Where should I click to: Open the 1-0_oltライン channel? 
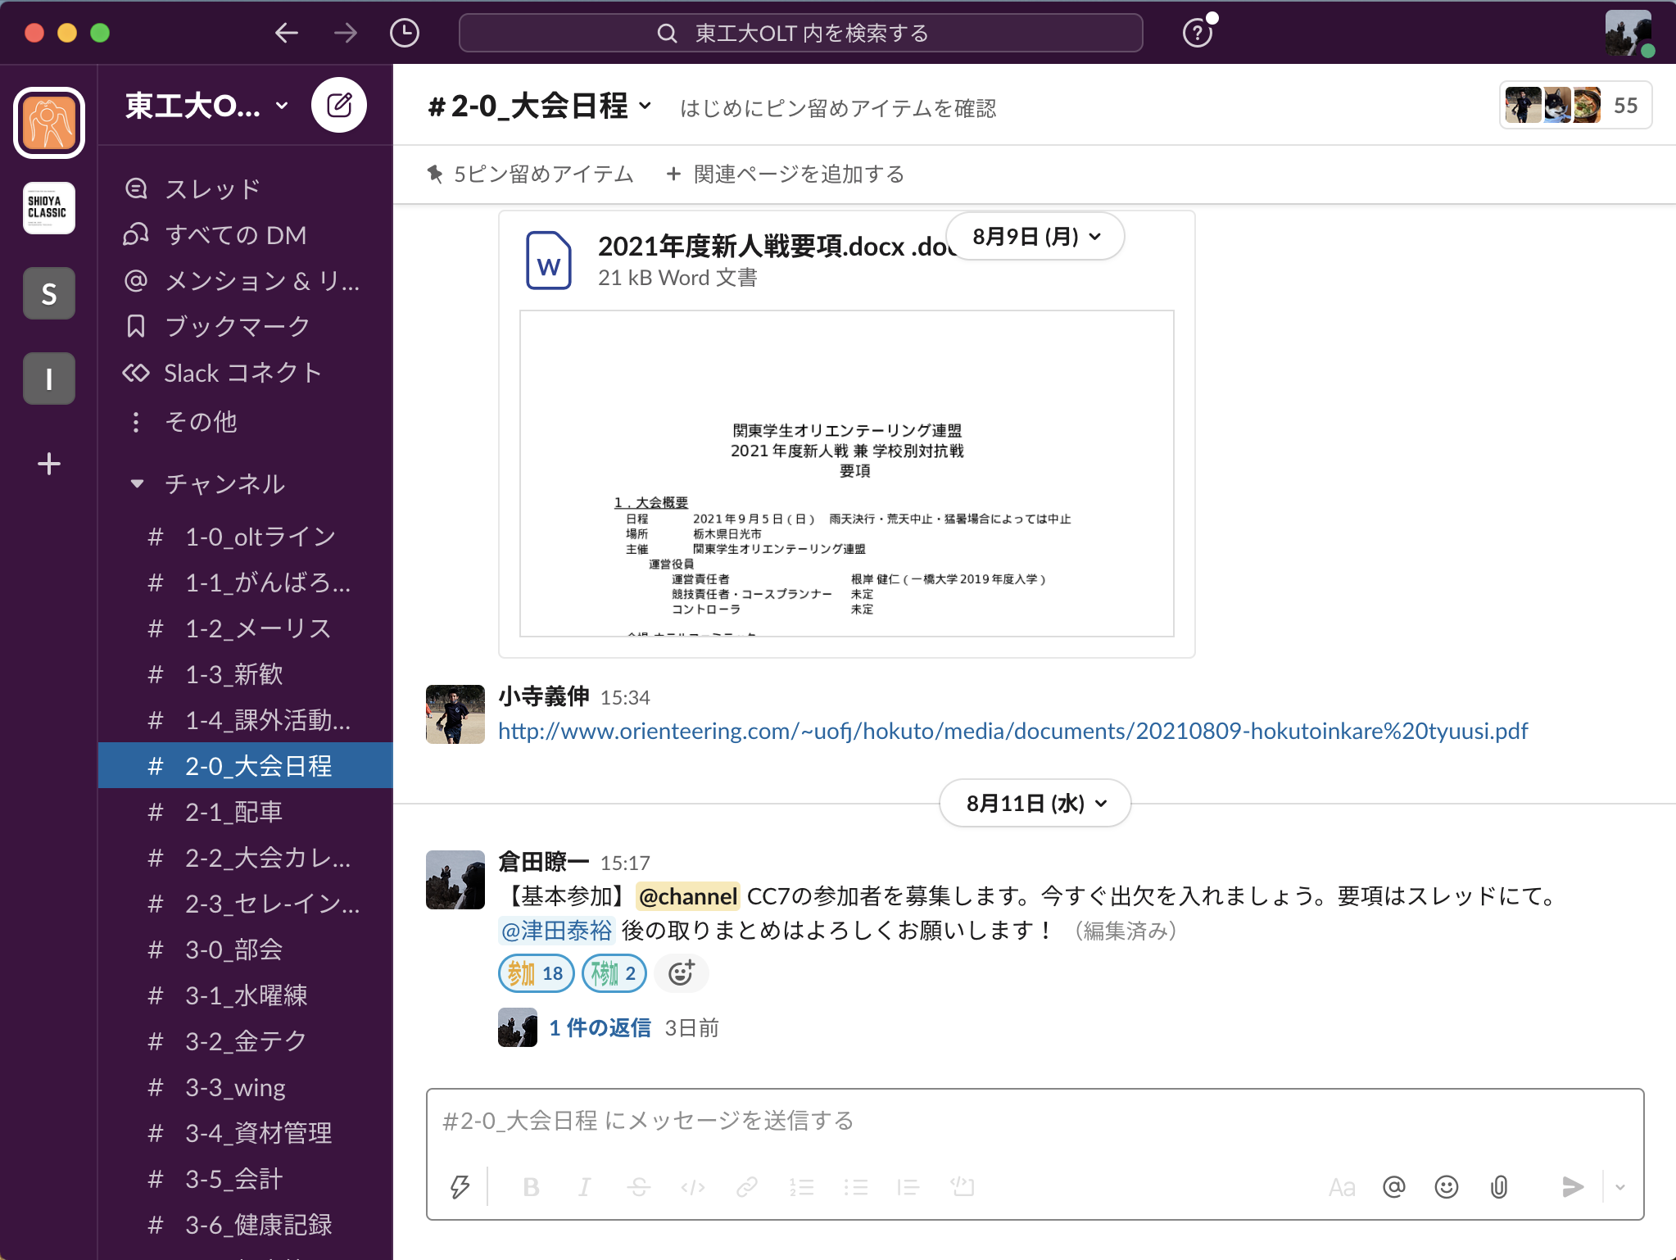coord(246,536)
